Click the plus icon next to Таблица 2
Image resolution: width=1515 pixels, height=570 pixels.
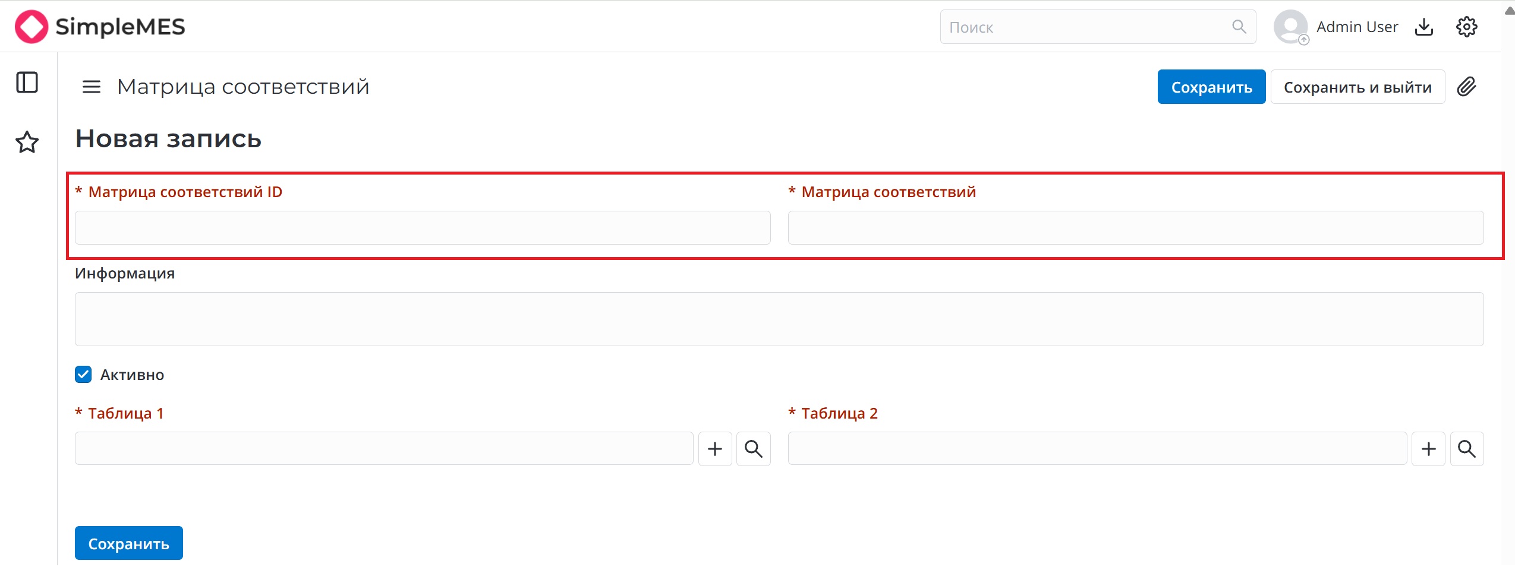1428,449
